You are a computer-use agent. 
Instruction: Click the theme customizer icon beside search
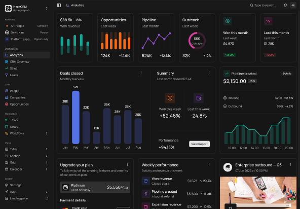[285, 5]
